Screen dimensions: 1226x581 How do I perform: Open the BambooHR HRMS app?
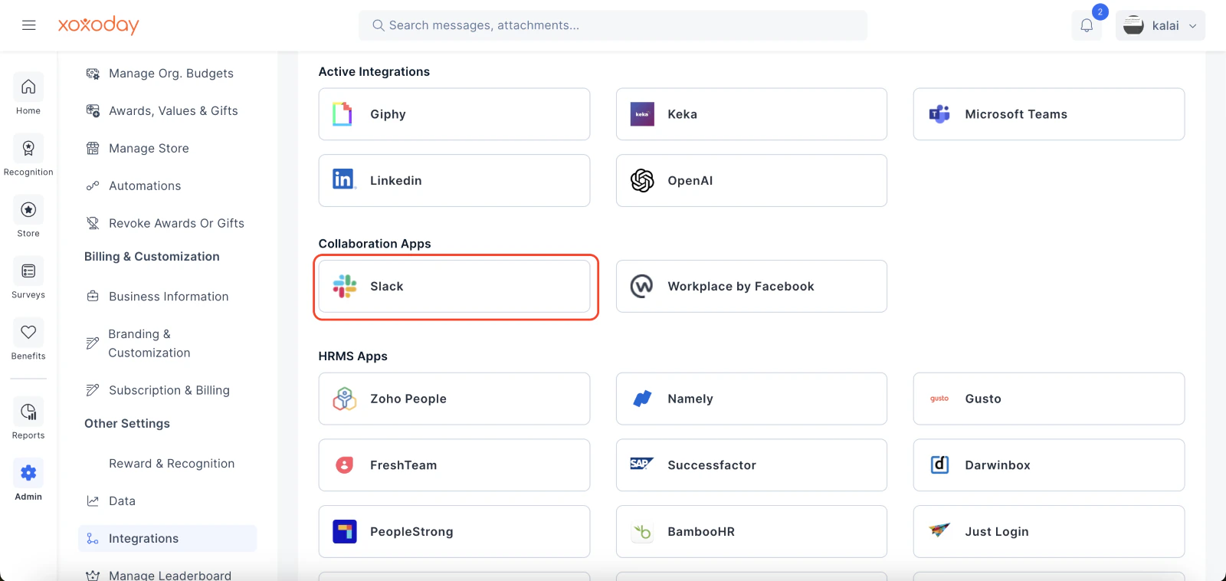pos(752,532)
